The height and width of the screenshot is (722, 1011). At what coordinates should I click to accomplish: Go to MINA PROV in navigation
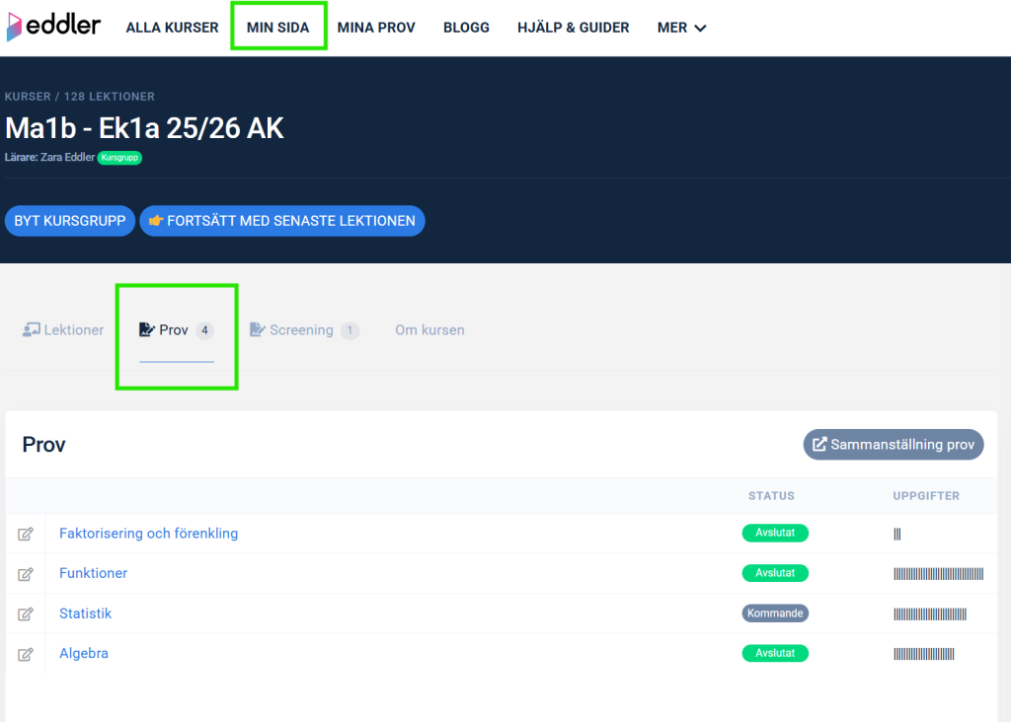click(x=376, y=28)
